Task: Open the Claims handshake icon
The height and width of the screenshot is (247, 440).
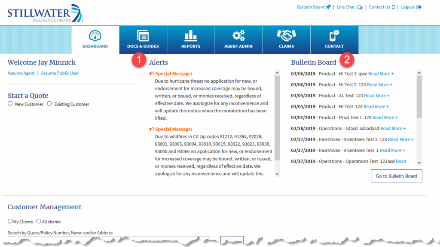Action: point(286,36)
